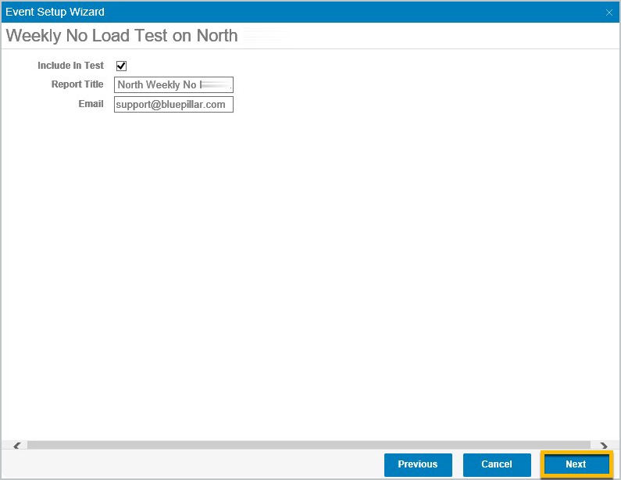Click the Report Title label
The width and height of the screenshot is (621, 480).
click(x=77, y=84)
